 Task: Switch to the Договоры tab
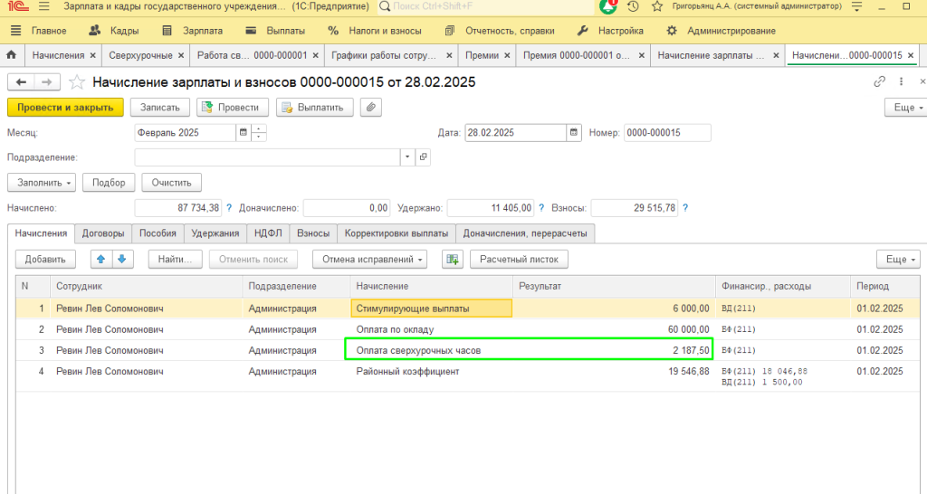click(103, 233)
